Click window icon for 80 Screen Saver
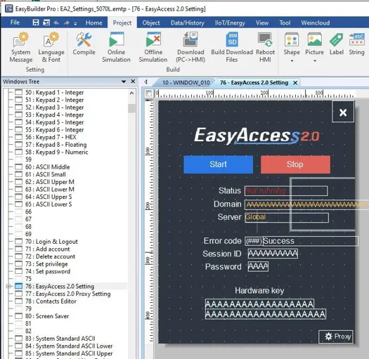 click(x=18, y=316)
